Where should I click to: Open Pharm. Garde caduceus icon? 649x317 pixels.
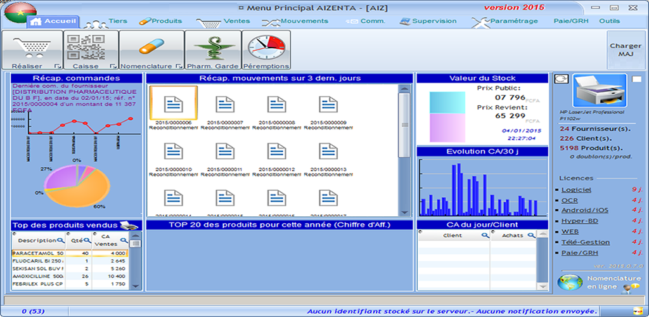212,46
